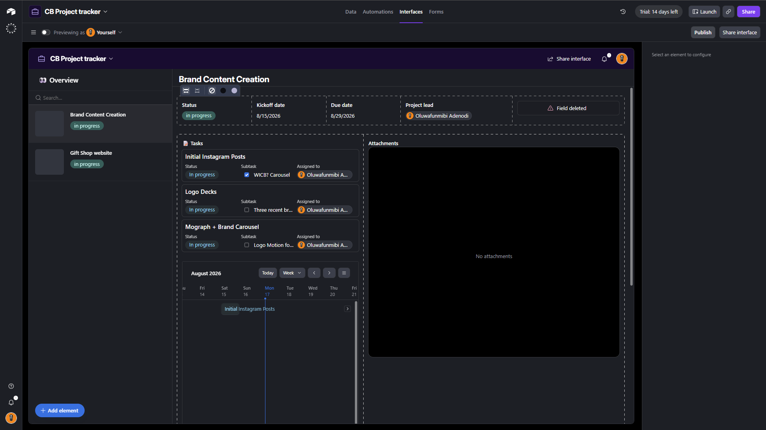
Task: Click the record list Search field
Action: tap(100, 98)
